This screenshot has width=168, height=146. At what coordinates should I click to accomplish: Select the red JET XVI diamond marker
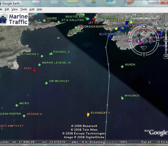coord(93,19)
